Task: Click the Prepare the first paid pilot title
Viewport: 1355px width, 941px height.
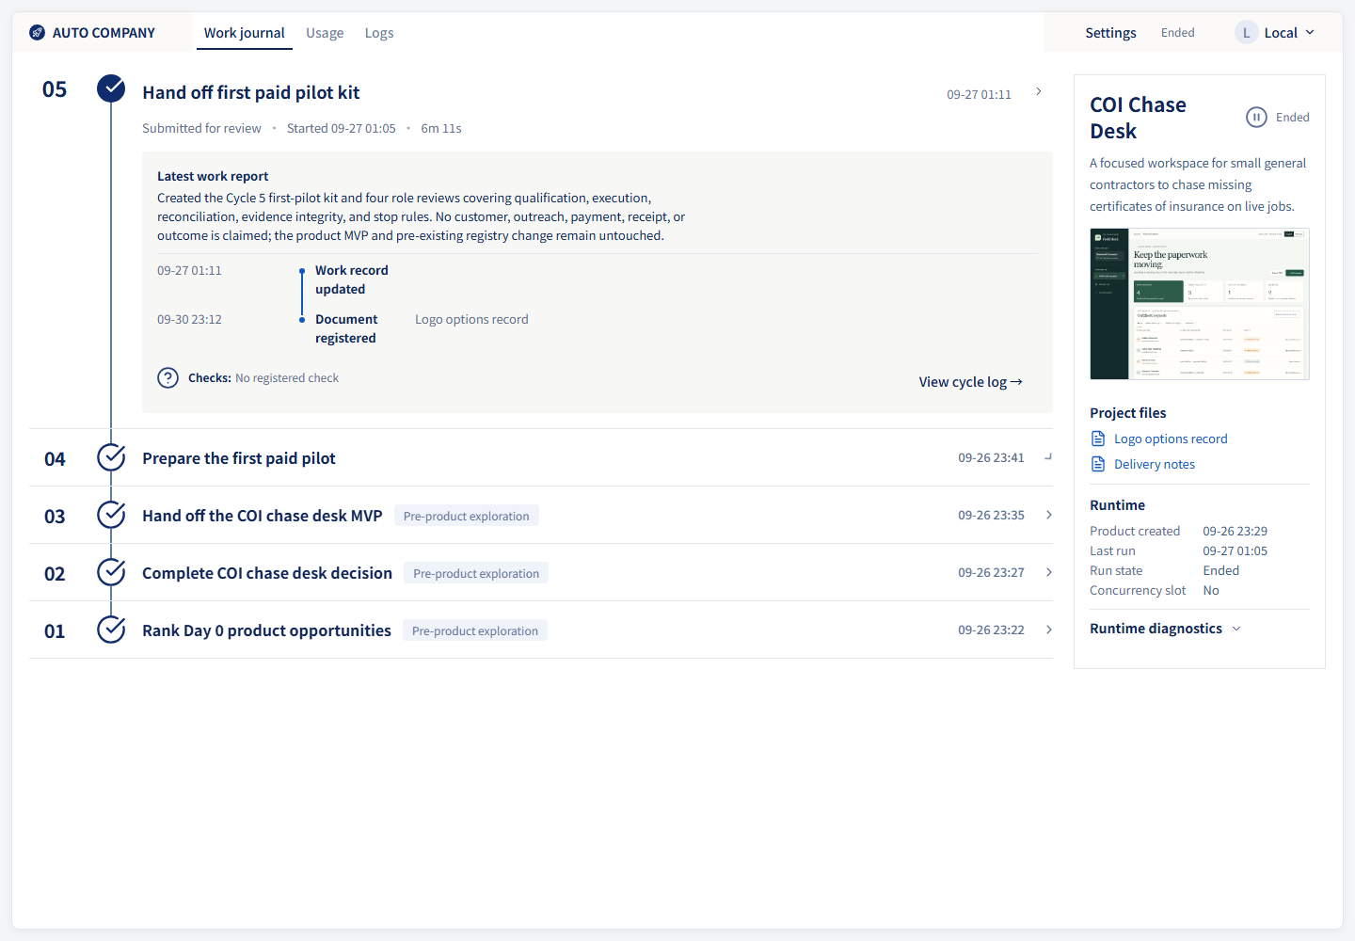Action: pyautogui.click(x=239, y=458)
